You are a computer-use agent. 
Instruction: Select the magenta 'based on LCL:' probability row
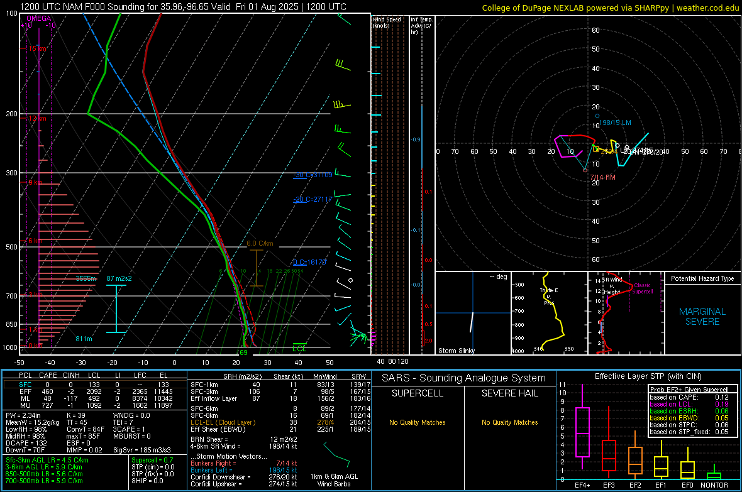point(689,404)
